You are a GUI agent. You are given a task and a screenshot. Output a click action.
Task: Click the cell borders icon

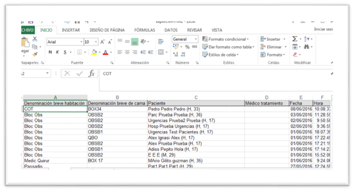79,52
